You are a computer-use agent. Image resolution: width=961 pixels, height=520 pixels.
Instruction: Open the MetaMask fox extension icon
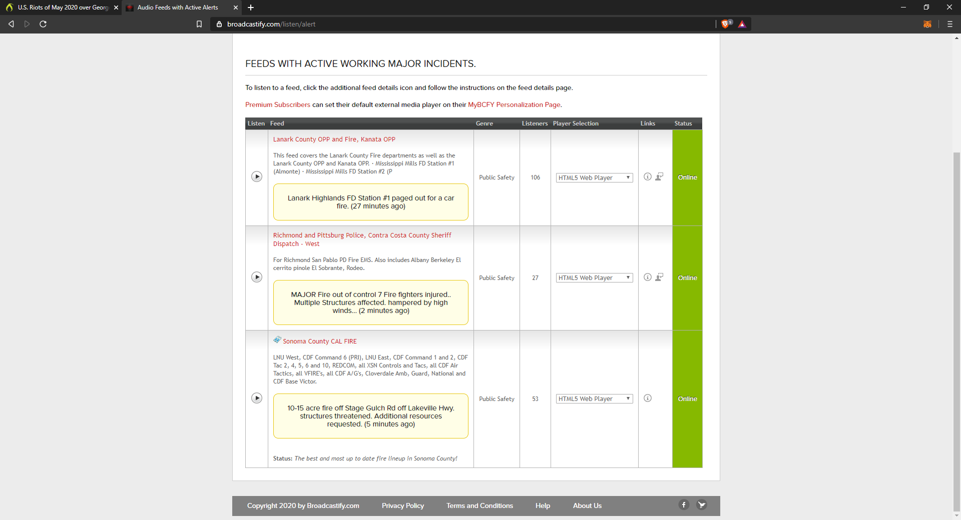click(927, 24)
